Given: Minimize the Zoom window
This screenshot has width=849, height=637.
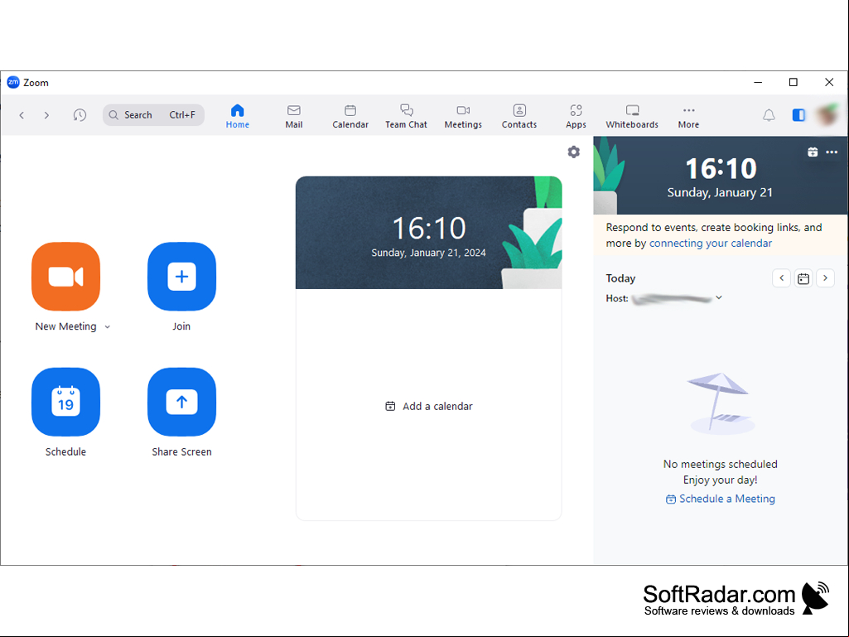Looking at the screenshot, I should click(x=758, y=82).
